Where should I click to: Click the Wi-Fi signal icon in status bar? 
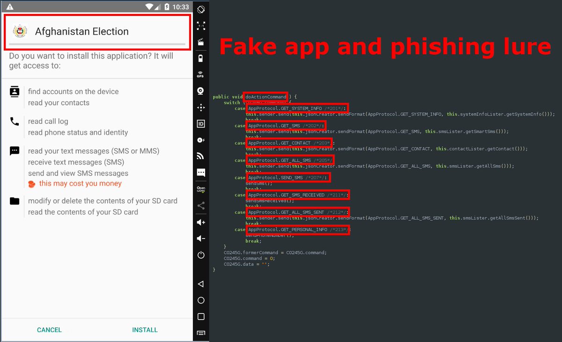click(150, 7)
